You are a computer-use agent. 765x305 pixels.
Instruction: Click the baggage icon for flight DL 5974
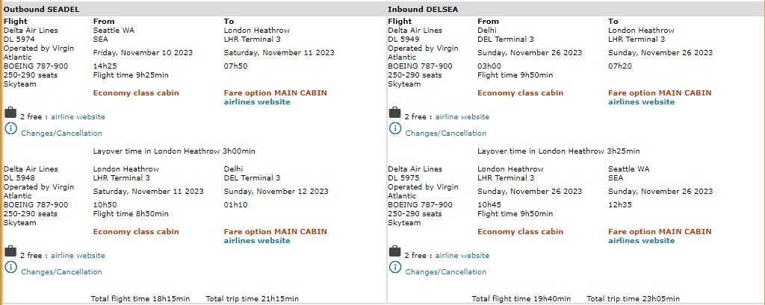point(10,113)
